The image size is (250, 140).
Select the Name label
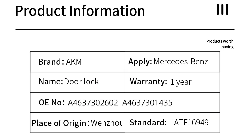[51, 81]
